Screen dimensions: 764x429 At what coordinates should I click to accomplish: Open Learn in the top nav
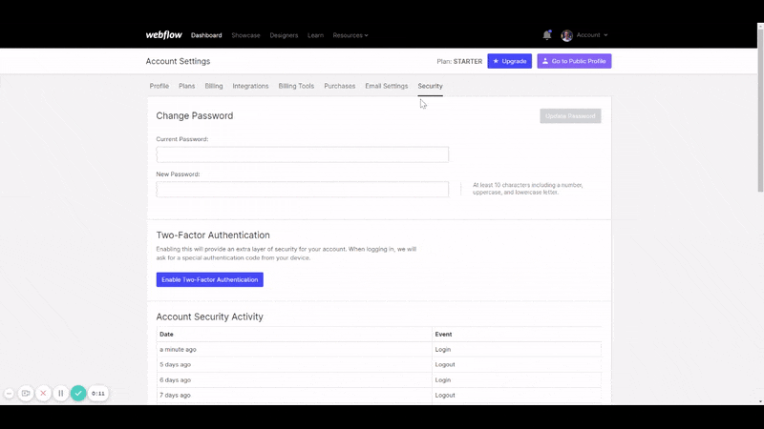[315, 35]
